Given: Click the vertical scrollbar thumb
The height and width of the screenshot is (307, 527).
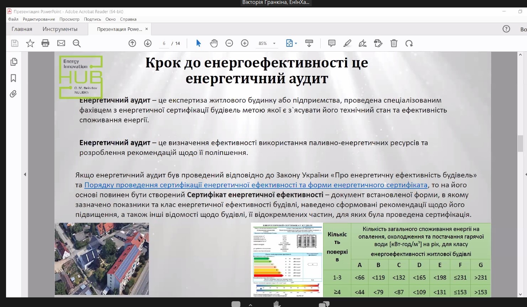Looking at the screenshot, I should pos(520,144).
